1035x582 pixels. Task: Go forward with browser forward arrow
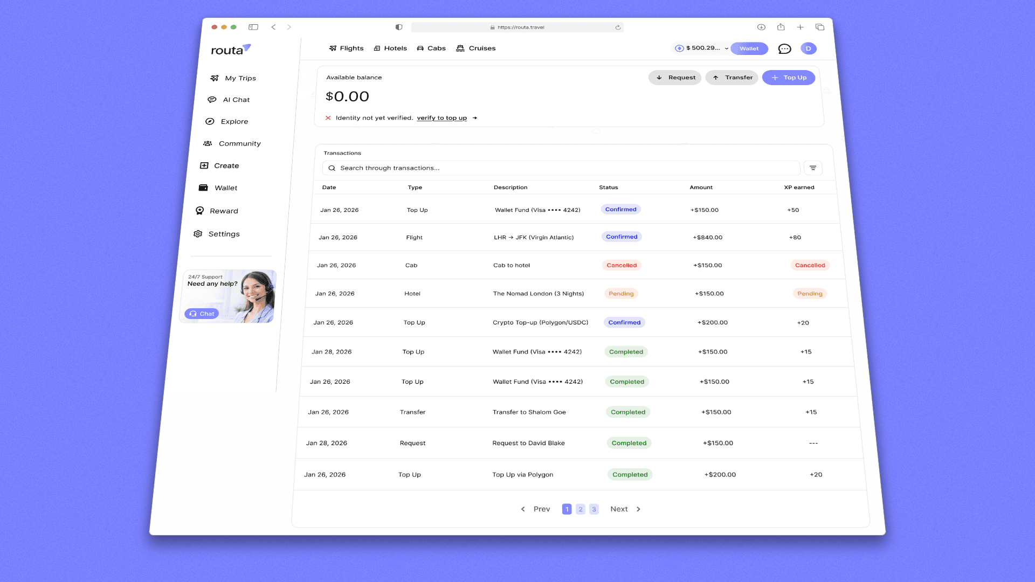[x=289, y=27]
